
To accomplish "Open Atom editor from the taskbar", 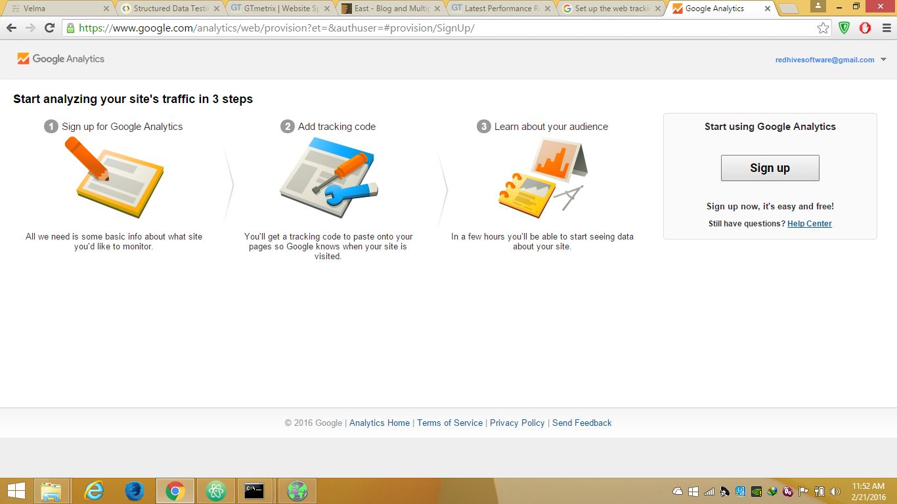I will coord(215,491).
